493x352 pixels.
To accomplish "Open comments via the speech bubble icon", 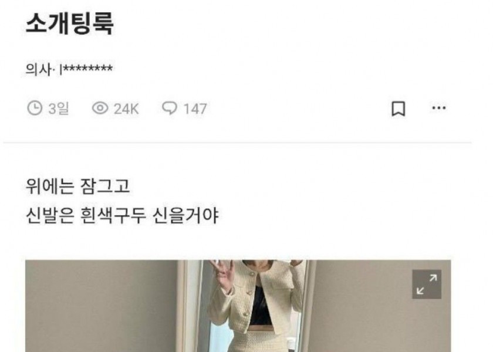I will (x=170, y=108).
